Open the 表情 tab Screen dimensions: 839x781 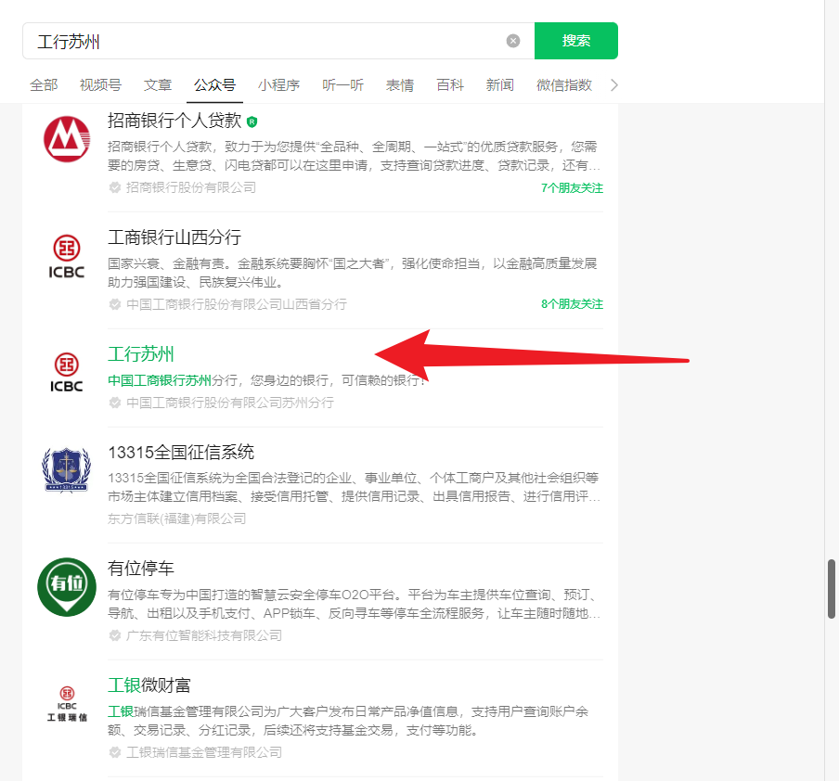pos(400,85)
